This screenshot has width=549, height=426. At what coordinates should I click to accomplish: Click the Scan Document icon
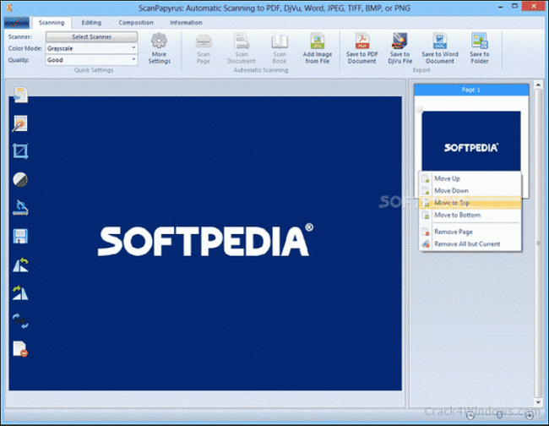(x=242, y=48)
